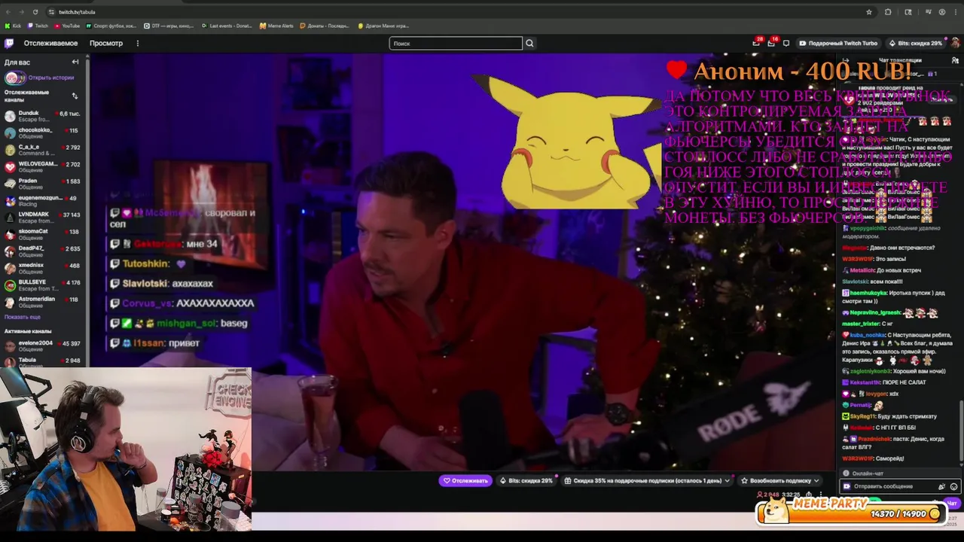The width and height of the screenshot is (964, 542).
Task: Switch to the Отслеживаемое tab
Action: (50, 43)
